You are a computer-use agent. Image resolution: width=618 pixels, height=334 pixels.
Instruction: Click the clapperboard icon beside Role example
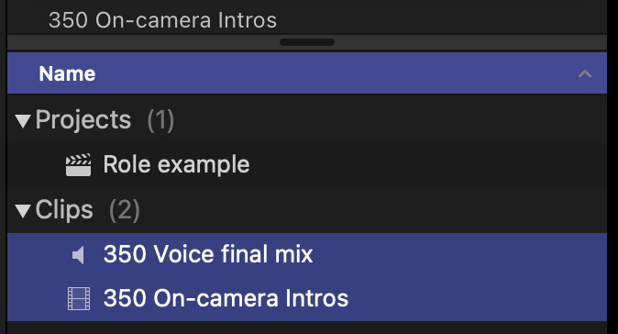[x=78, y=164]
